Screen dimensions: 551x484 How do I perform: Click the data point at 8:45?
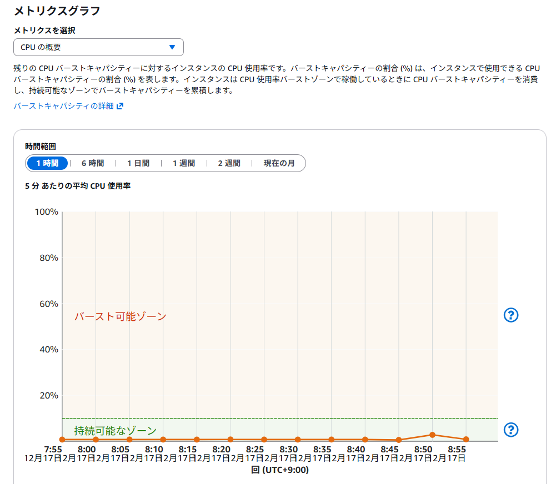399,440
